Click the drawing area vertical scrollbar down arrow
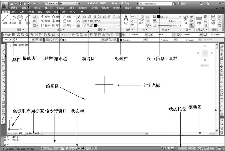Image resolution: width=225 pixels, height=151 pixels. point(217,130)
